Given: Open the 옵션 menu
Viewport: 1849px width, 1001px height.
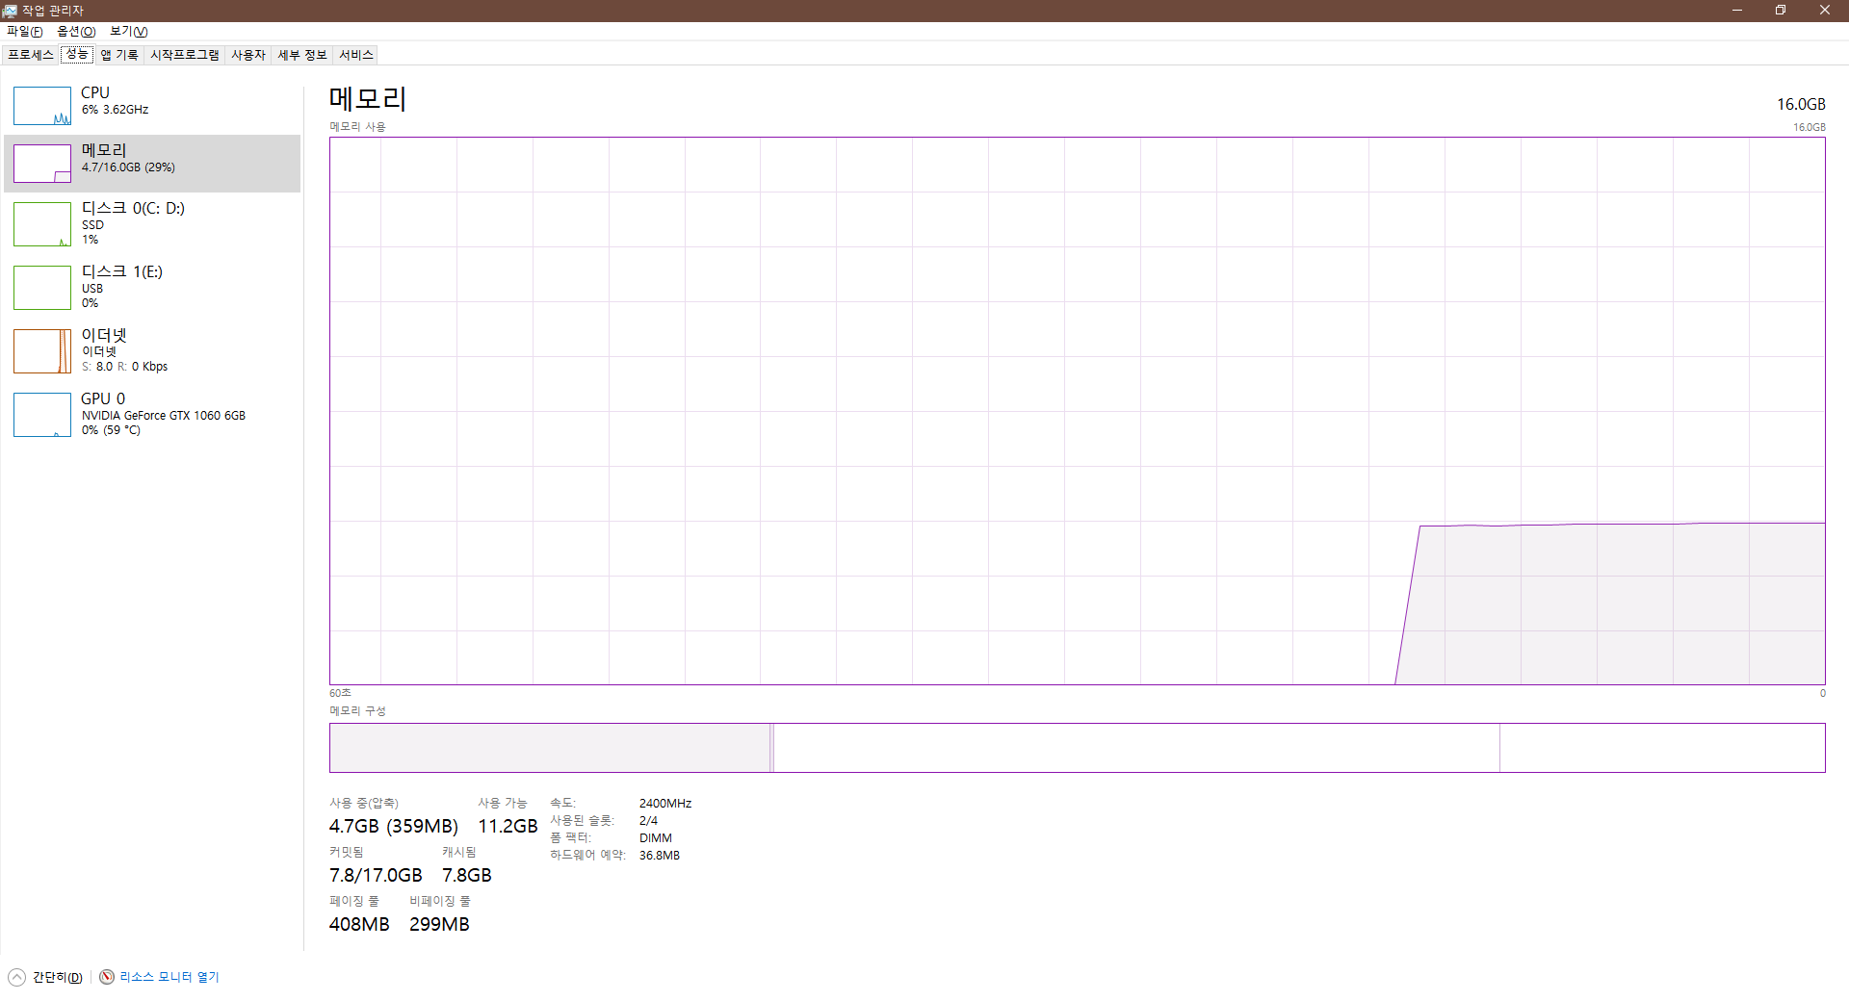Looking at the screenshot, I should [76, 32].
